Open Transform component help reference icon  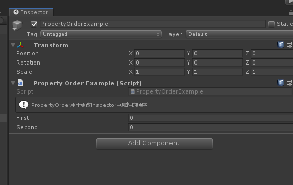pos(280,45)
